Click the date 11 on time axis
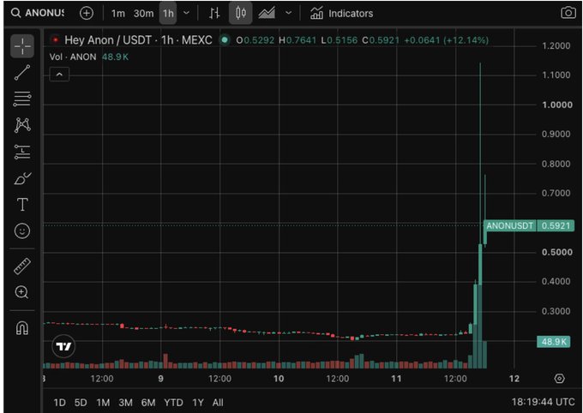This screenshot has height=413, width=583. click(x=396, y=379)
